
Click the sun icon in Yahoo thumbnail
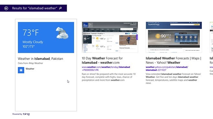point(158,36)
